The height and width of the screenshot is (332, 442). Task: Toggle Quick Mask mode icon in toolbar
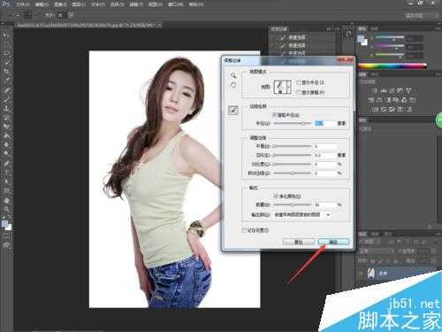(x=6, y=236)
